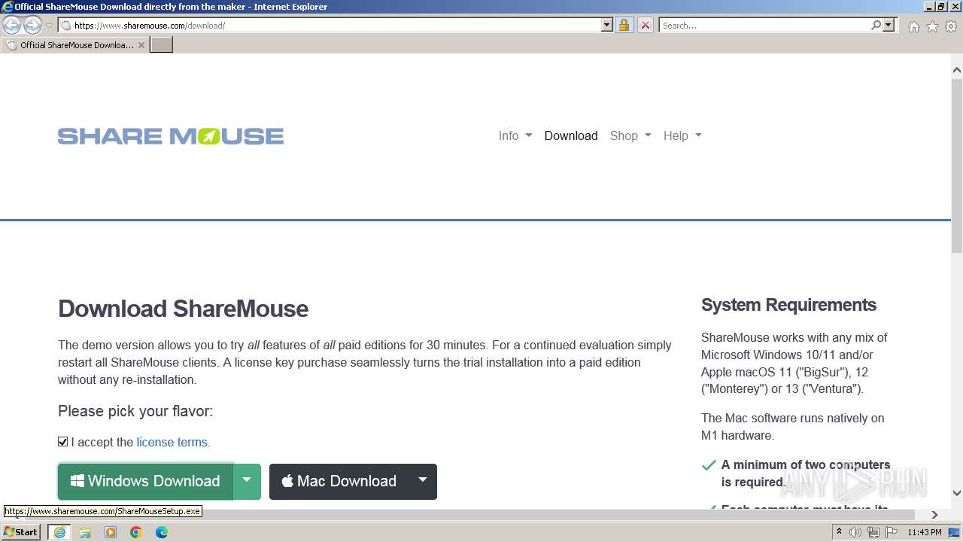Click the Mac Download button
Screen dimensions: 963x542
coord(339,481)
